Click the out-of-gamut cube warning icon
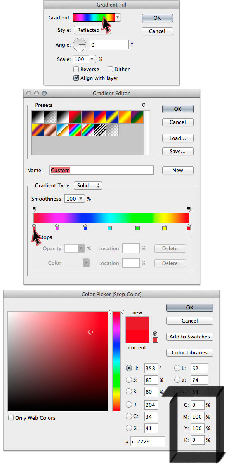229x464 pixels. (155, 333)
